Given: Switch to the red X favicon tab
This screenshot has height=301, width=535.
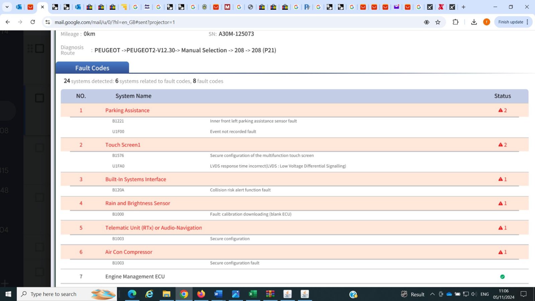Looking at the screenshot, I should click(441, 7).
